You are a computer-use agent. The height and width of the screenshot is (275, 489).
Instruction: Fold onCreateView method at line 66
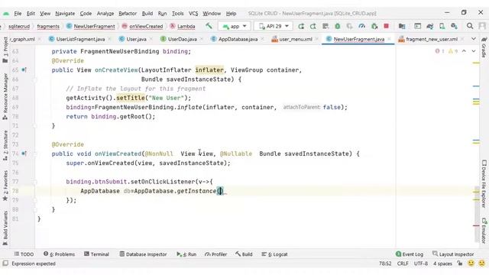click(x=35, y=79)
